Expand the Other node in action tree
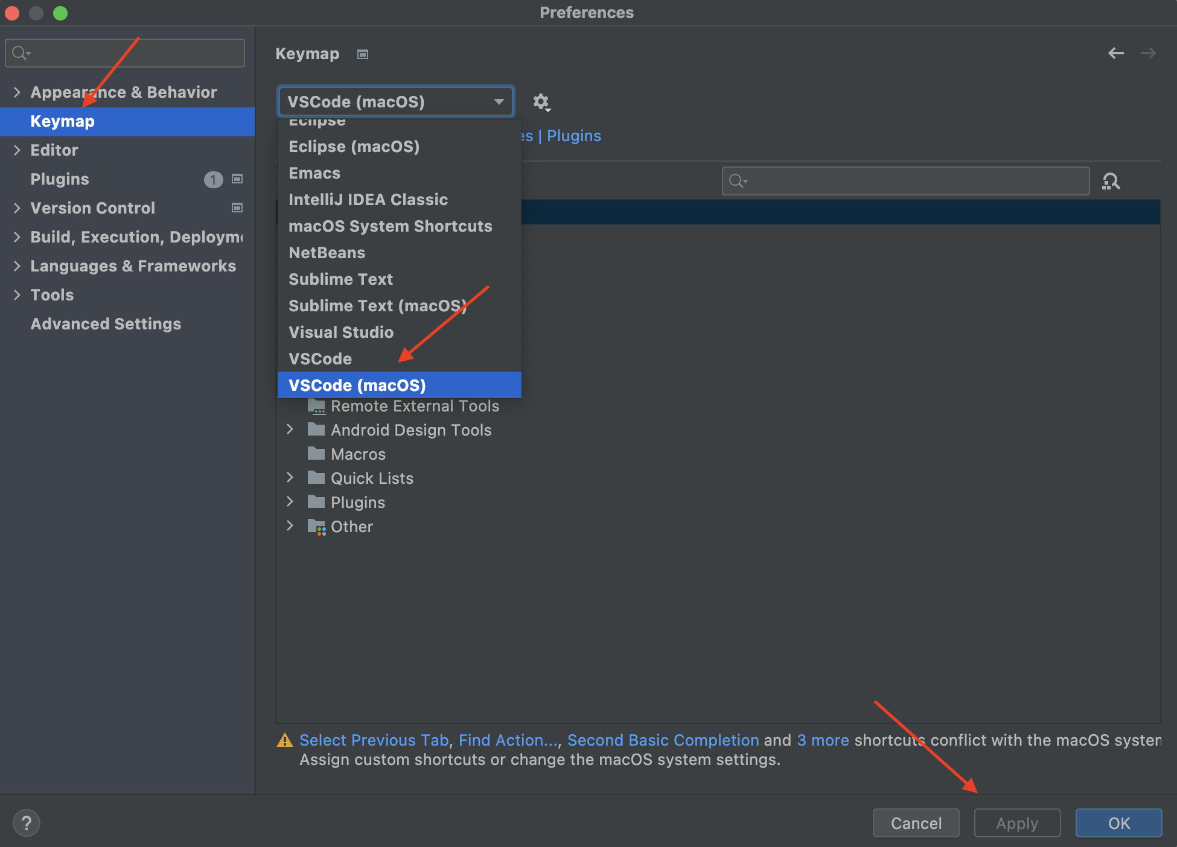 290,525
